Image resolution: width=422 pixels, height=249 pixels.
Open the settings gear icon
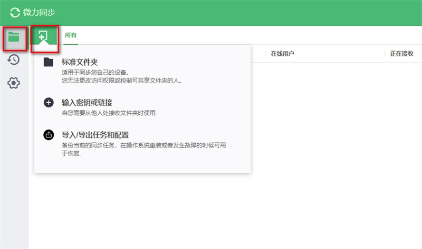coord(14,83)
